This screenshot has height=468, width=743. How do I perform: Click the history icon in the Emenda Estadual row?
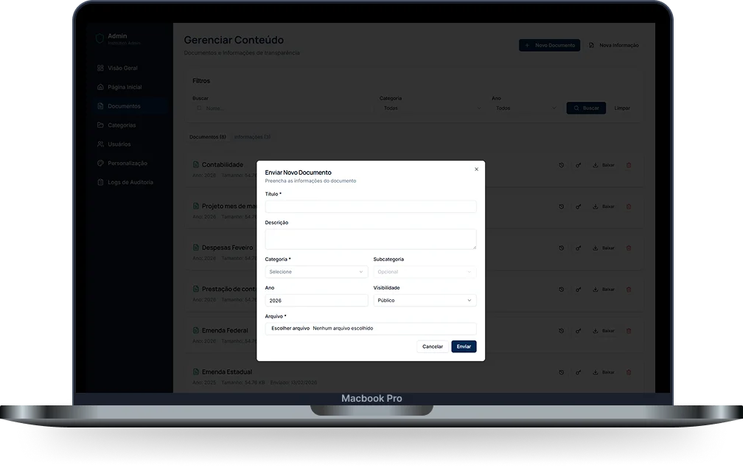[x=562, y=372]
